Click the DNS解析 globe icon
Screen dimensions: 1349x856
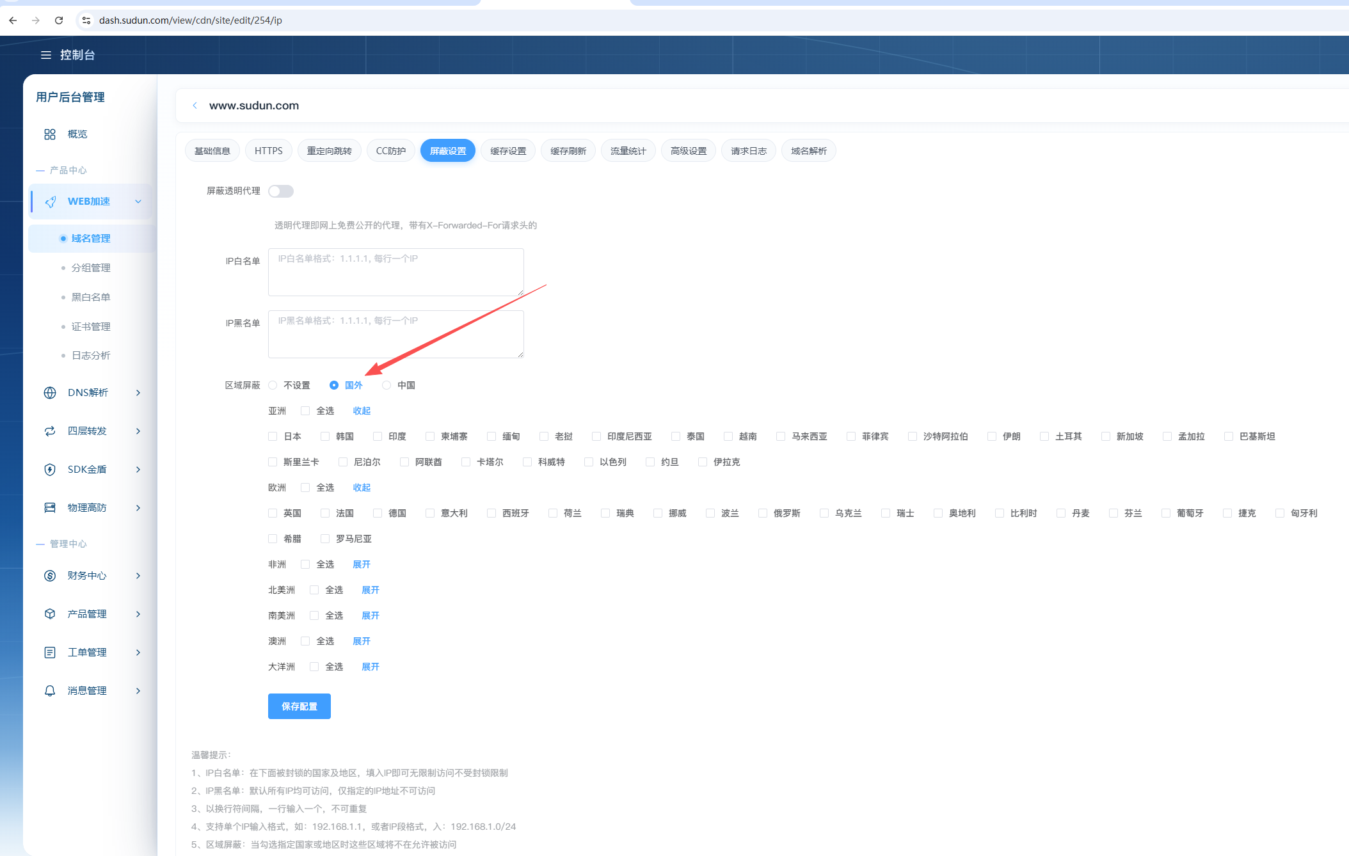(x=50, y=393)
